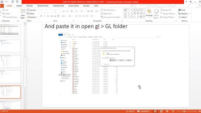Image resolution: width=201 pixels, height=113 pixels.
Task: Select the highlighted slide 11 thumbnail
Action: [10, 92]
